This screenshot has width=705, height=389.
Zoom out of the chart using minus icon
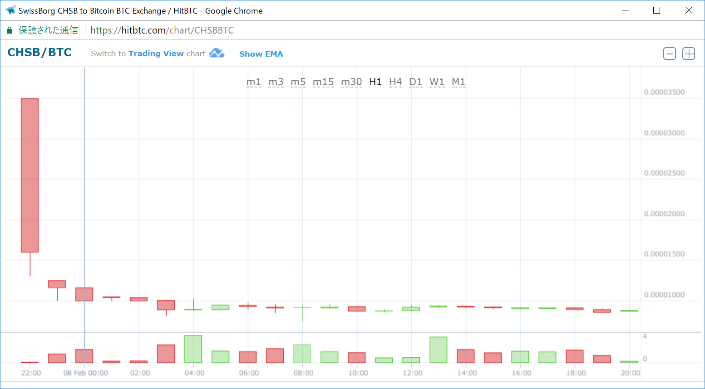coord(670,53)
